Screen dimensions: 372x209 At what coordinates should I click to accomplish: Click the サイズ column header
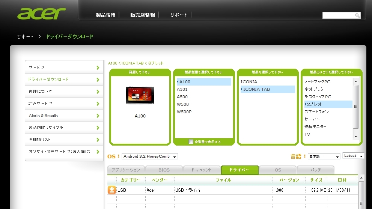316,180
